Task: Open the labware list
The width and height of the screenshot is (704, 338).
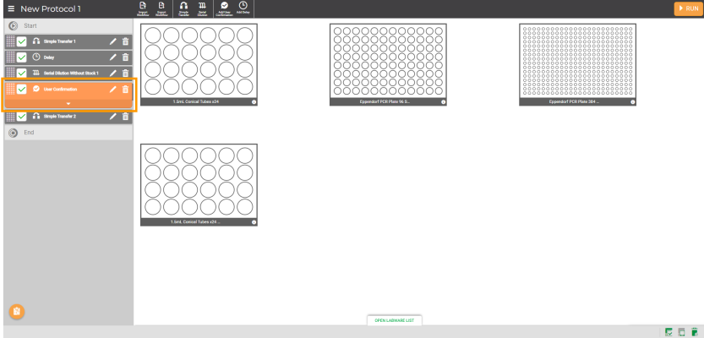Action: coord(393,321)
